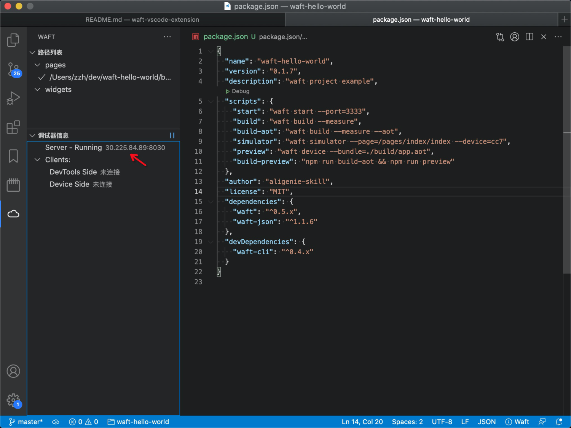
Task: Click the "version": "0.1.7" line
Action: click(263, 71)
